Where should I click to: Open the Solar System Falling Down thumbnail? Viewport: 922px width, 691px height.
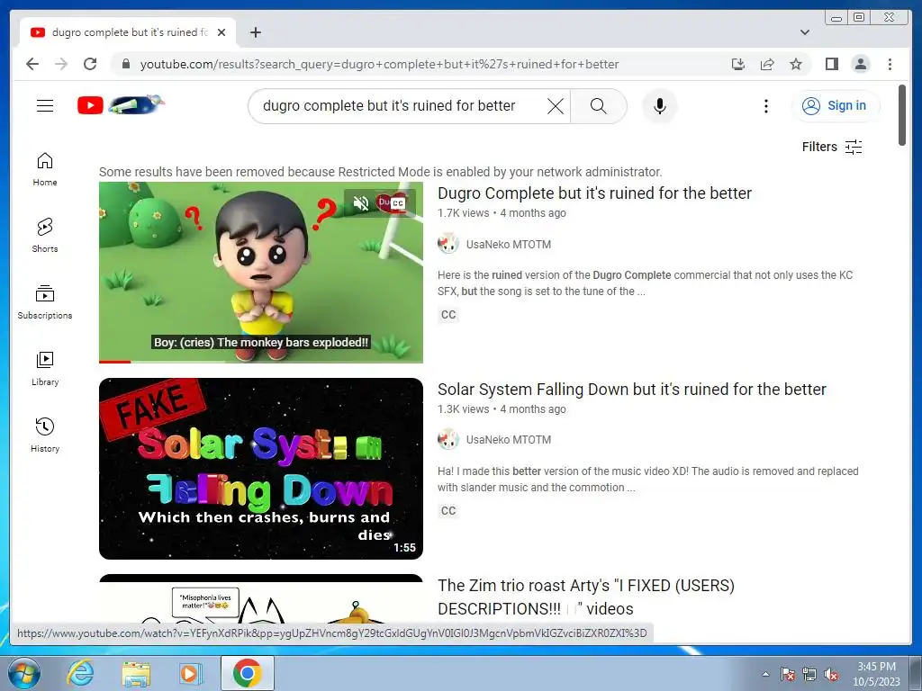coord(260,468)
